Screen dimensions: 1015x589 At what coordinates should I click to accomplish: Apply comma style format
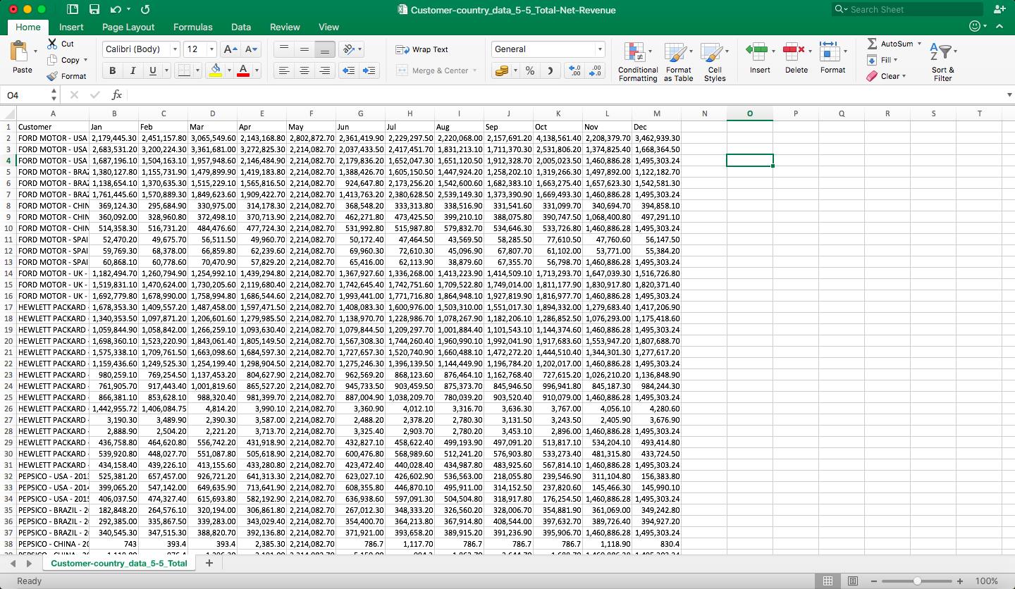(550, 70)
